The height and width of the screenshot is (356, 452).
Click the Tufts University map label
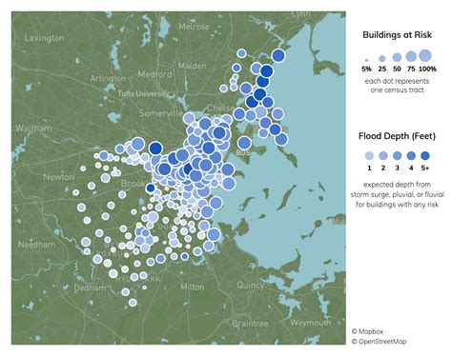click(143, 93)
